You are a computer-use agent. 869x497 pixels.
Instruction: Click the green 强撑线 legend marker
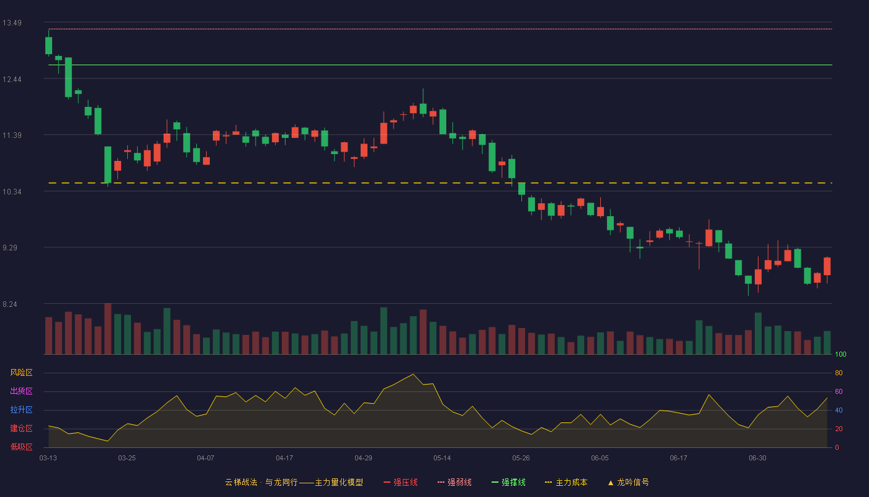click(x=495, y=482)
